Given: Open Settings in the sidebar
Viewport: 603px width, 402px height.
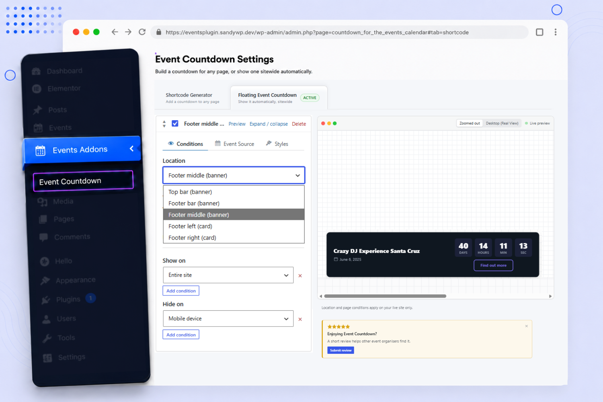Looking at the screenshot, I should (72, 357).
